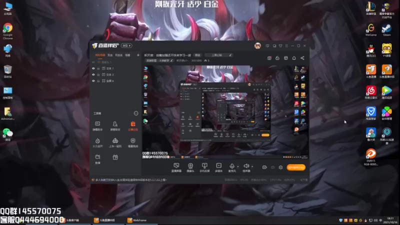Hide the 文本 1 source layer
Viewport: 400px width, 225px height.
pos(93,68)
